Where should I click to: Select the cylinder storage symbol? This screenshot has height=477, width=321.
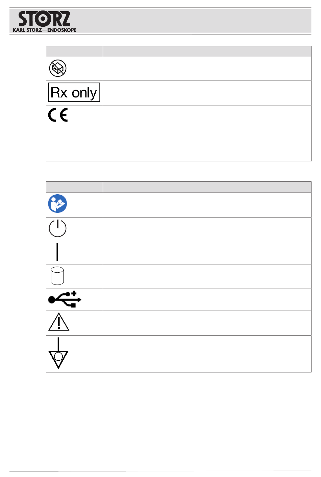coord(57,276)
